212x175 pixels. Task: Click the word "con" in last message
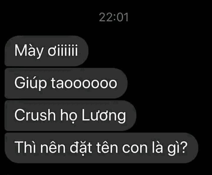click(135, 148)
